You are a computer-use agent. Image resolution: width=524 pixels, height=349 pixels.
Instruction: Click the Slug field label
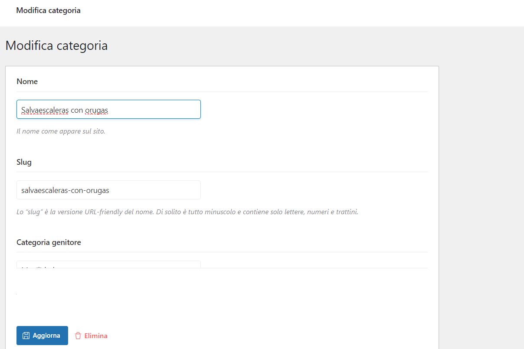tap(24, 162)
